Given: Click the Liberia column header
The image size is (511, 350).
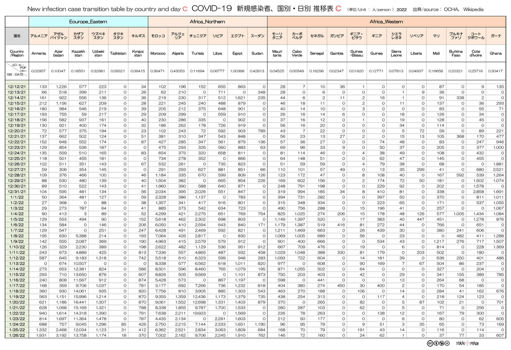Looking at the screenshot, I should pyautogui.click(x=416, y=53).
